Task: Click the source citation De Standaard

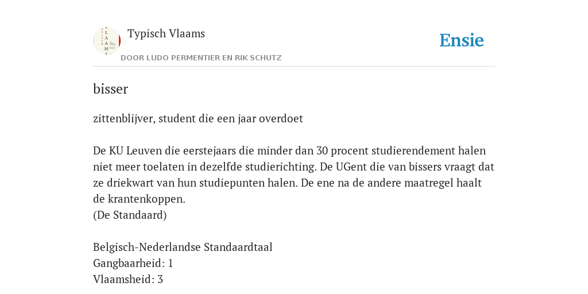Action: click(130, 215)
